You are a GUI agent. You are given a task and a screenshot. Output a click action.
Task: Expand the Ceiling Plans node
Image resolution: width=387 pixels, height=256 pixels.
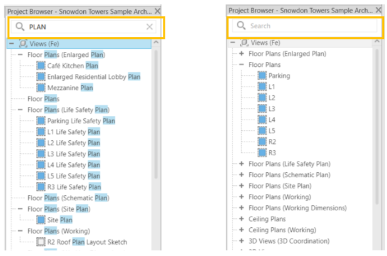(242, 219)
